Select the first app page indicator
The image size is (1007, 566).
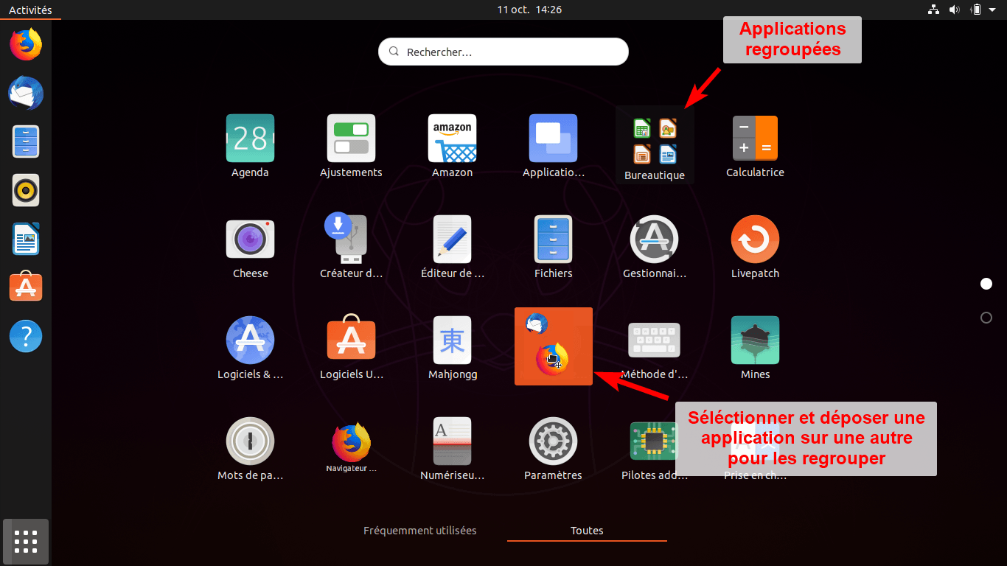pos(986,284)
